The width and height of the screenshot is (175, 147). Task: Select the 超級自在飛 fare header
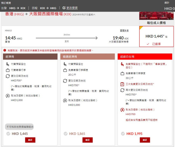tap(145, 57)
